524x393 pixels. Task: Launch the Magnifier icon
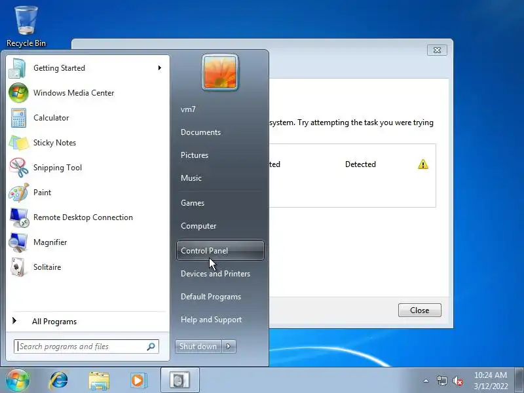coord(18,242)
